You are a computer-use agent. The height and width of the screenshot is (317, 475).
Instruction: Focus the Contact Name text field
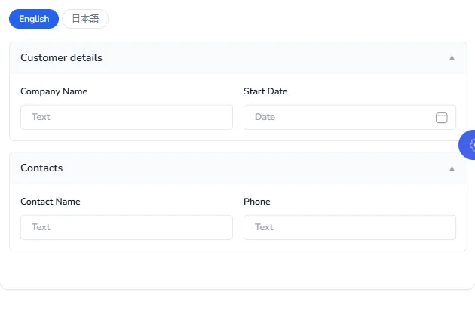pyautogui.click(x=127, y=227)
